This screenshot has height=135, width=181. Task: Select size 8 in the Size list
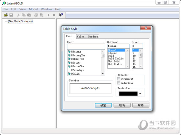(x=135, y=50)
